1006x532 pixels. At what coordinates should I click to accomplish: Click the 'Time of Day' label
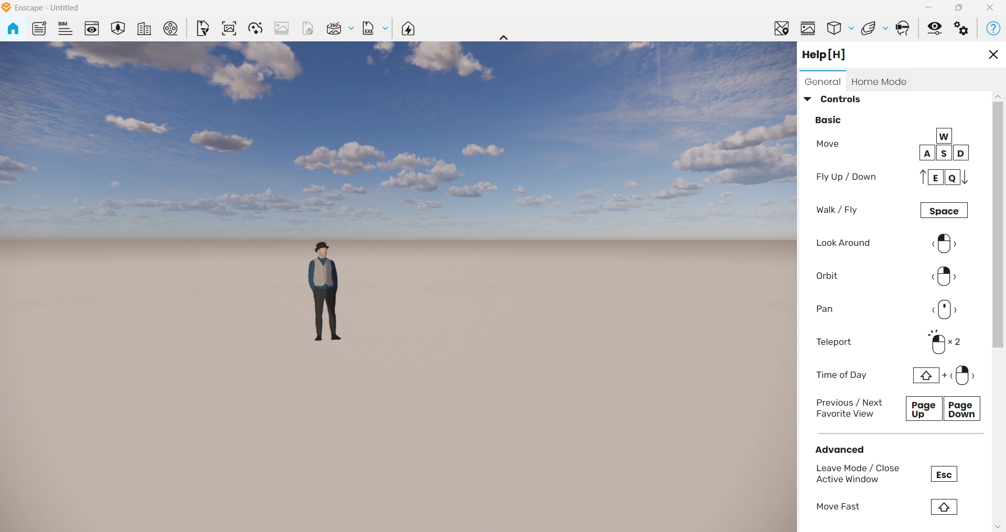pos(841,375)
